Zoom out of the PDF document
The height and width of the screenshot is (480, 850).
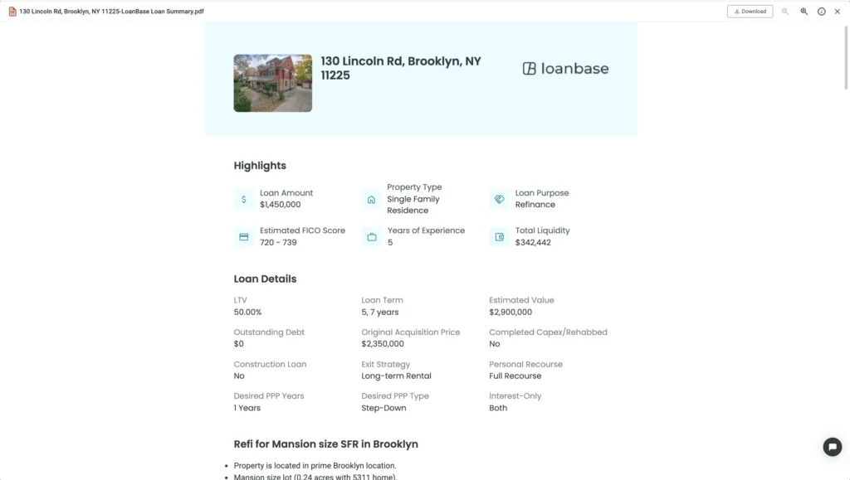click(785, 12)
